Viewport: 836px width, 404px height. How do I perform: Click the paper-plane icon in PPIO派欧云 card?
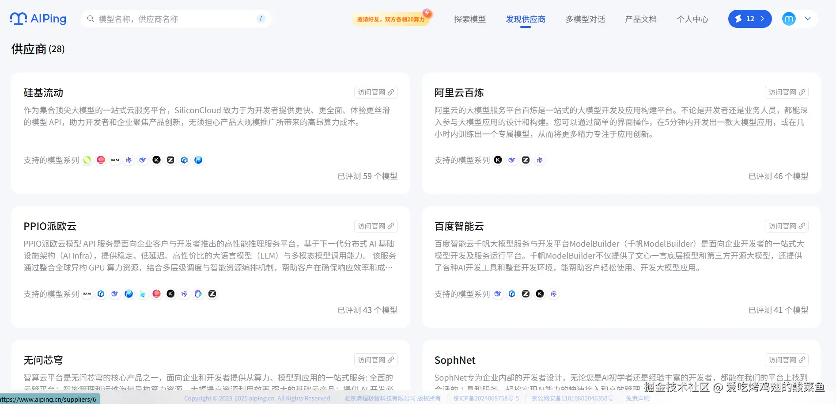[x=143, y=294]
